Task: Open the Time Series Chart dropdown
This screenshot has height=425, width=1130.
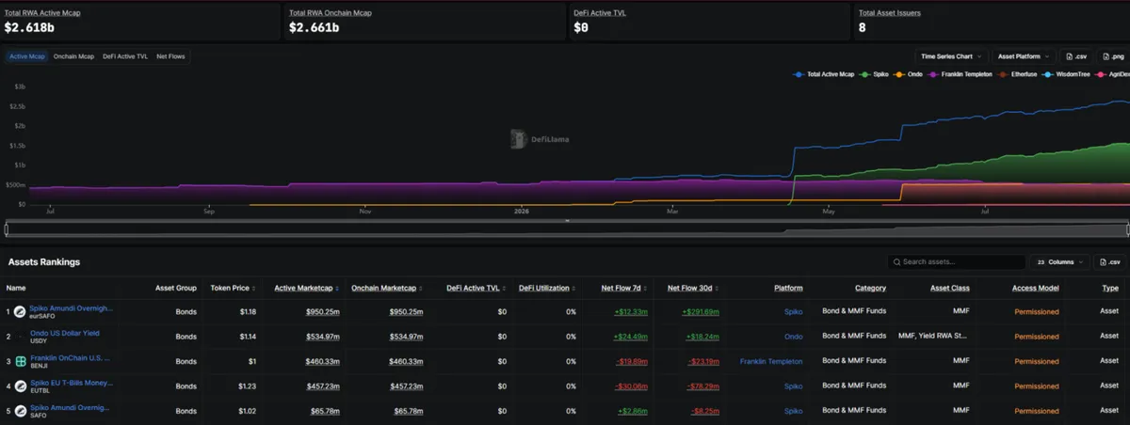Action: pyautogui.click(x=952, y=56)
